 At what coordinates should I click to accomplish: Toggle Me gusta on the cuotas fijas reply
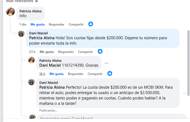tap(47, 52)
